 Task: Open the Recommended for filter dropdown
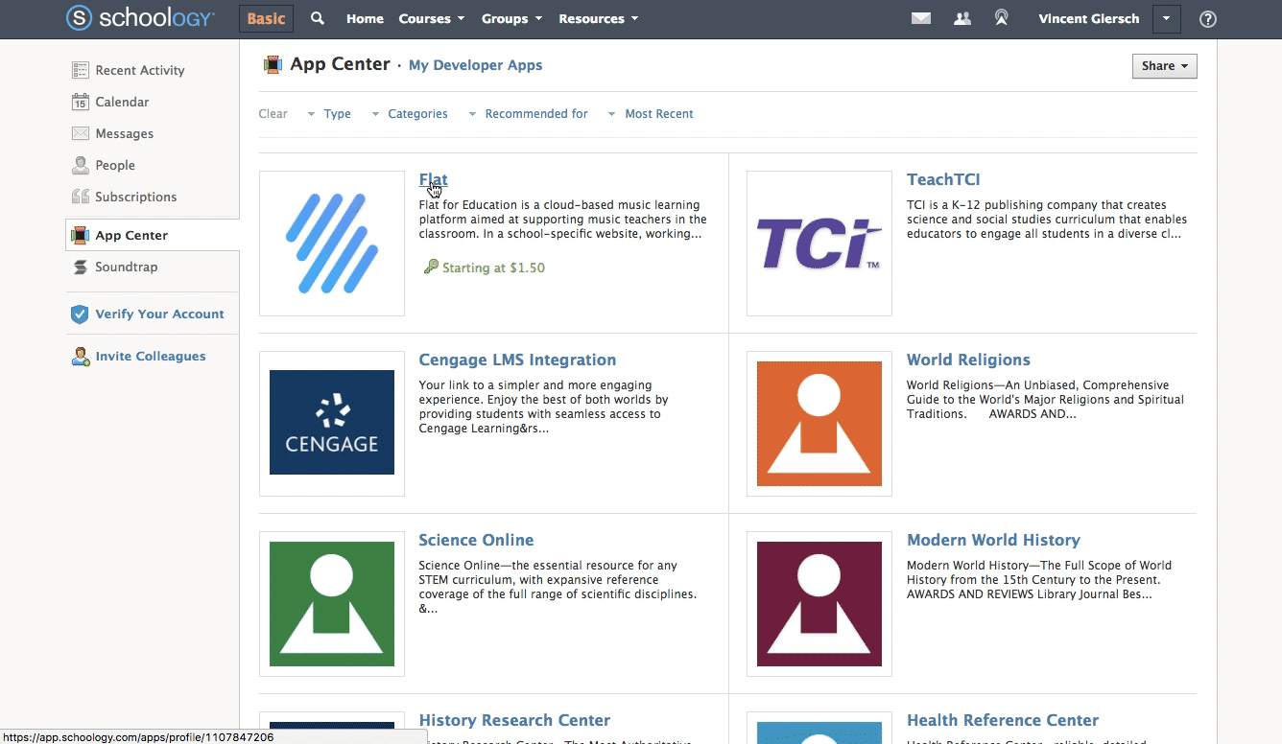pos(529,114)
